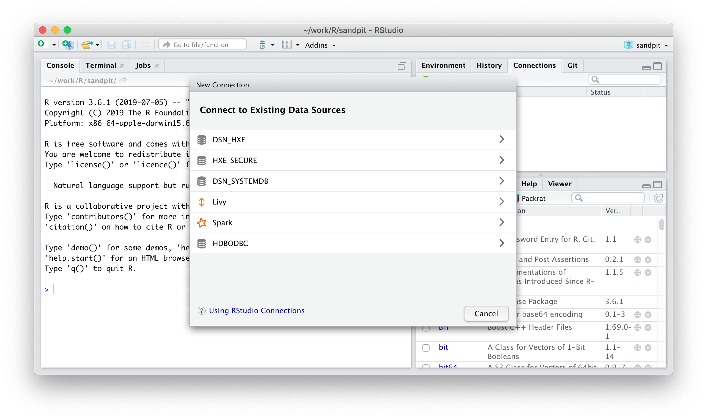This screenshot has width=707, height=420.
Task: Minimize the Connections pane
Action: [646, 67]
